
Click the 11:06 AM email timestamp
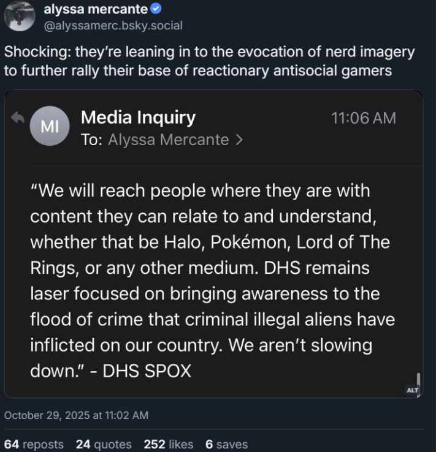coord(364,118)
